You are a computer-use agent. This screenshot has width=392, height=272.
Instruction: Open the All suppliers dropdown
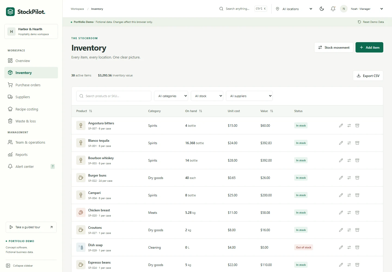click(249, 96)
